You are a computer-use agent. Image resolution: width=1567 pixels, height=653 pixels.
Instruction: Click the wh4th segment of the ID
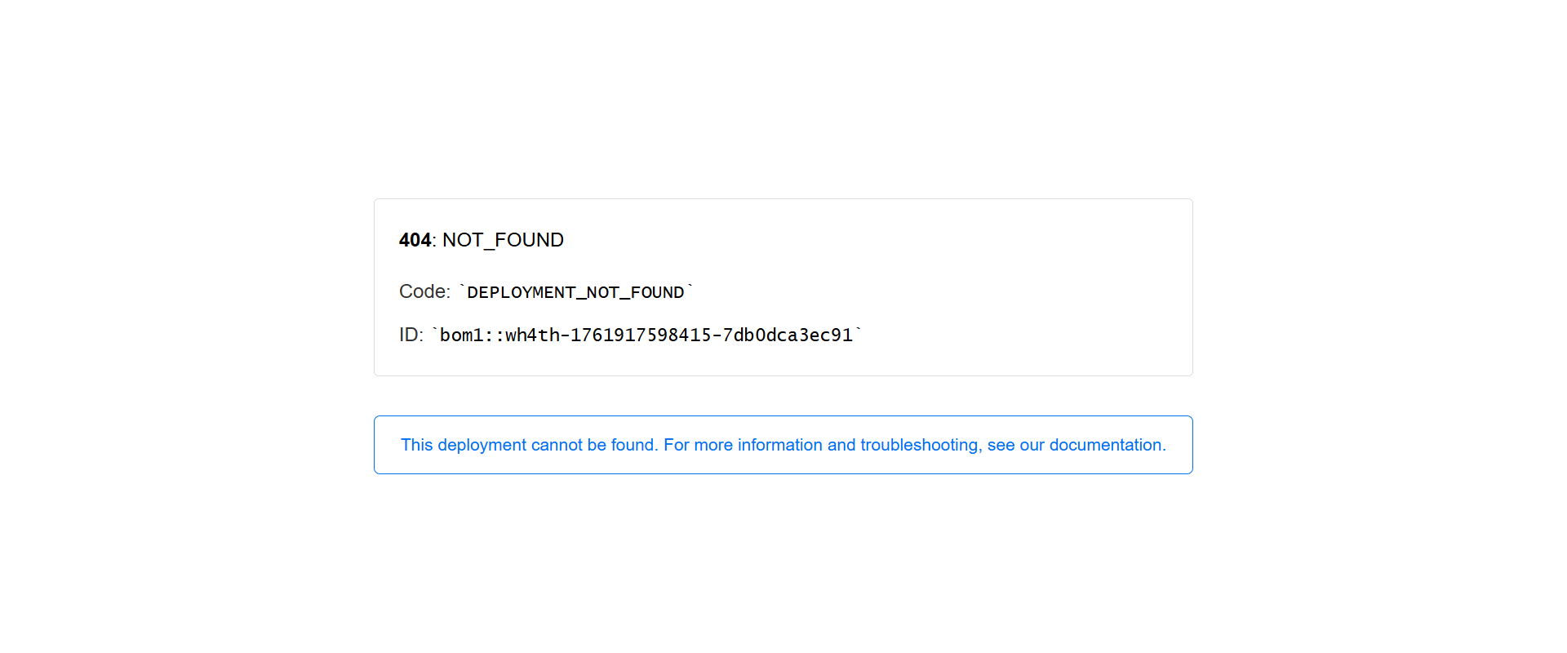coord(532,335)
